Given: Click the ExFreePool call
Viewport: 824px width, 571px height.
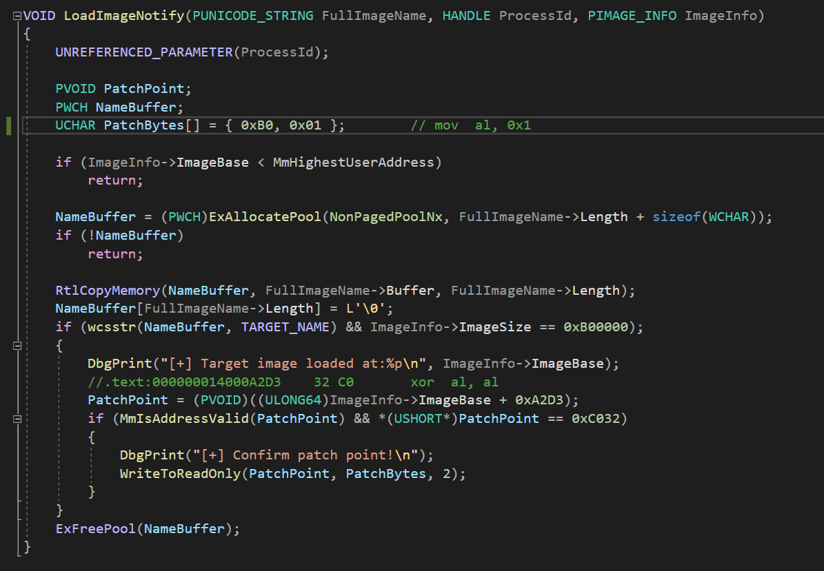Looking at the screenshot, I should pyautogui.click(x=96, y=529).
